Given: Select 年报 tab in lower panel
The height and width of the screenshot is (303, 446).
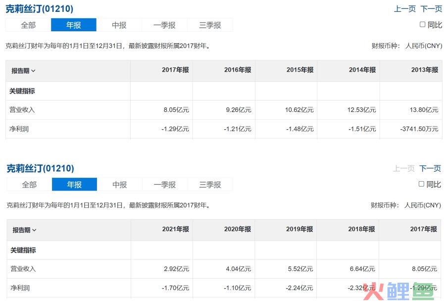Looking at the screenshot, I should (75, 184).
